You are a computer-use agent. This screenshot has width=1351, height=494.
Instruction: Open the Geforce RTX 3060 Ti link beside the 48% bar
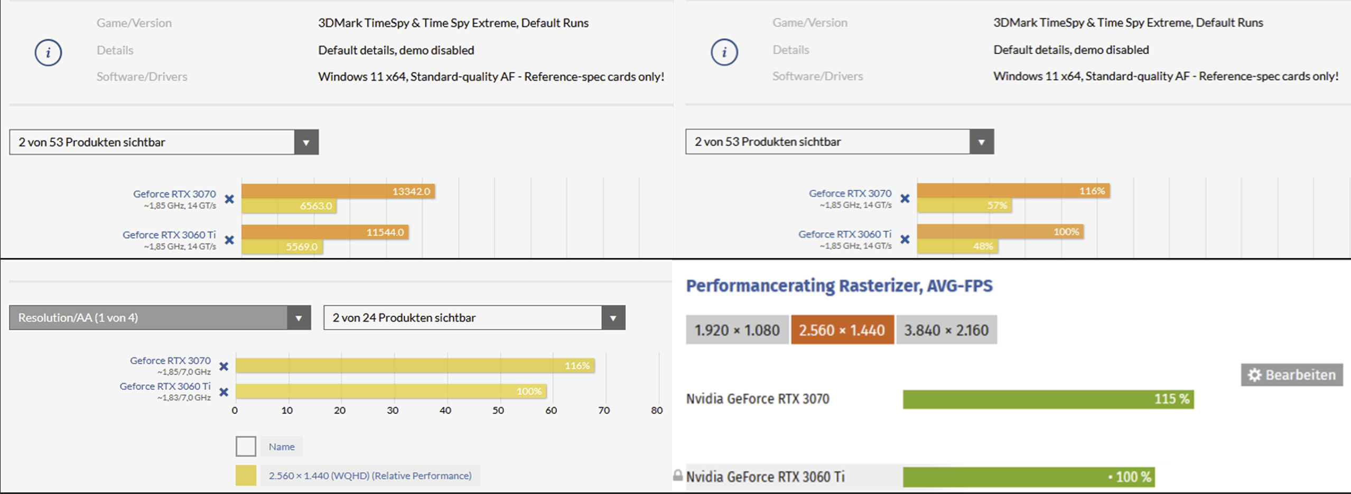click(x=845, y=234)
